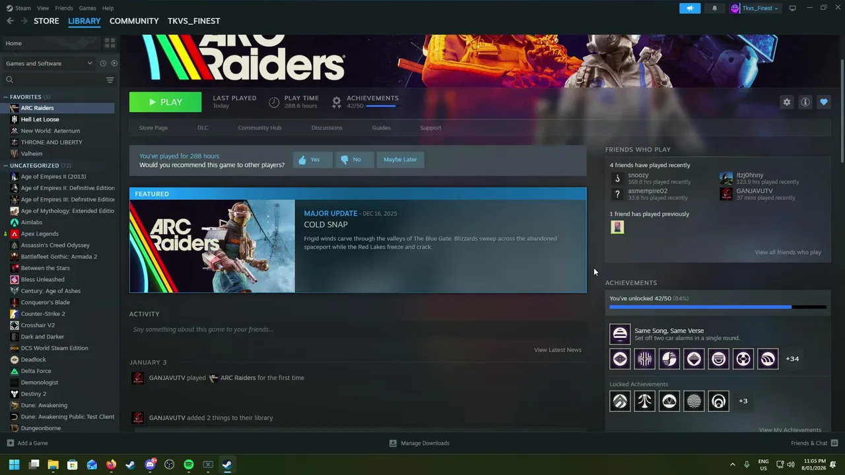The height and width of the screenshot is (475, 845).
Task: Toggle ARC Raiders favorite heart icon
Action: pyautogui.click(x=823, y=102)
